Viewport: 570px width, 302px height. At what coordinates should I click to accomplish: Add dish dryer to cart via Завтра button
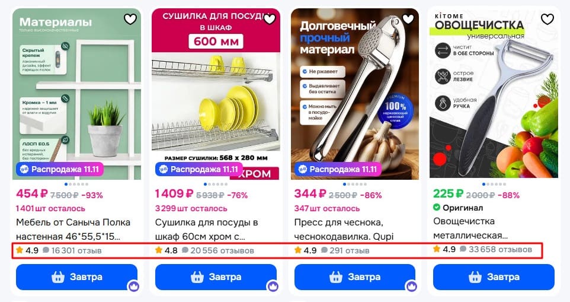click(216, 277)
